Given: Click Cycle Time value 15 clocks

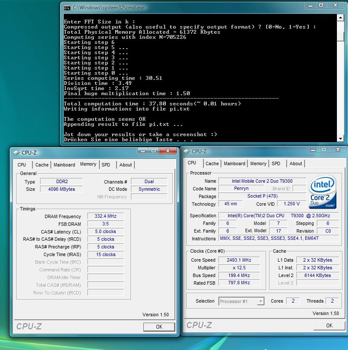Looking at the screenshot, I should pos(105,254).
